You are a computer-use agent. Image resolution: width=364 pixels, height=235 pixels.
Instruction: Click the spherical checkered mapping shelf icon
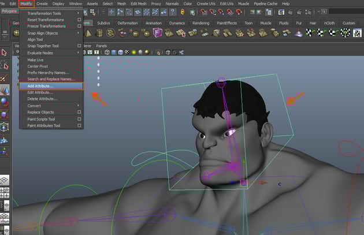coord(346,33)
